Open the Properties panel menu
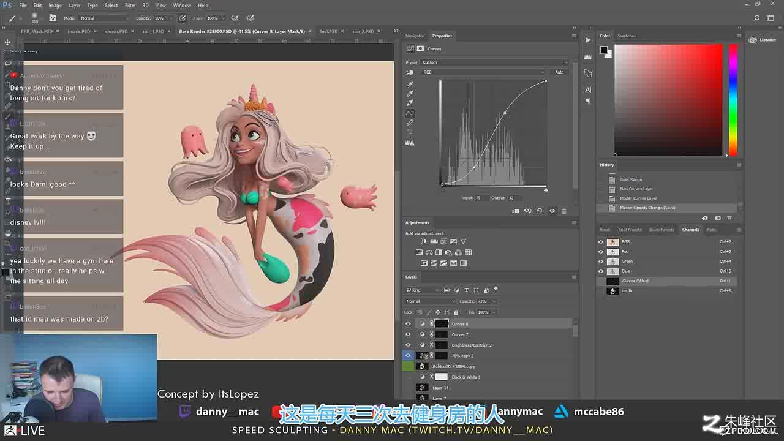The image size is (784, 441). pyautogui.click(x=574, y=36)
